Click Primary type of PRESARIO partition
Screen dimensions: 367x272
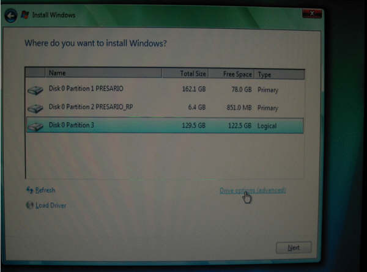tap(268, 90)
